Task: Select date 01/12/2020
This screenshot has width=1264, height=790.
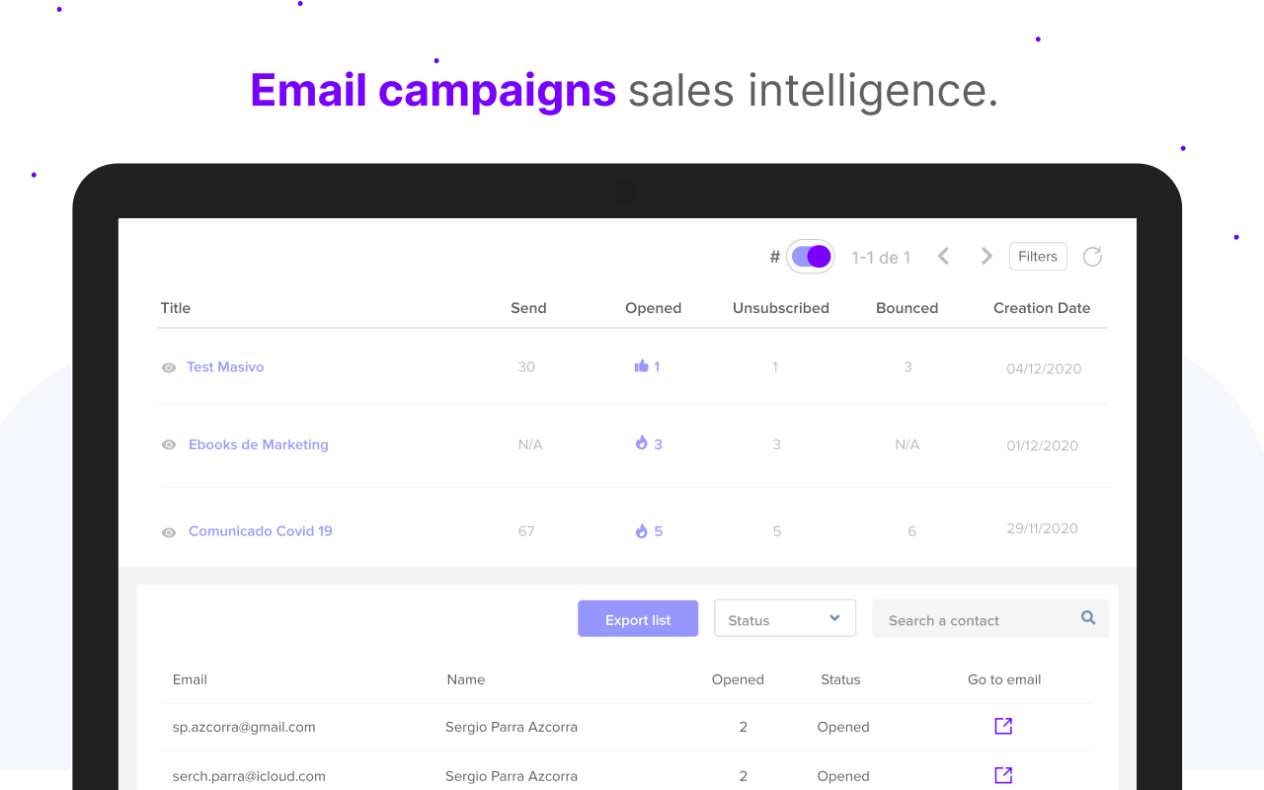Action: (1043, 445)
